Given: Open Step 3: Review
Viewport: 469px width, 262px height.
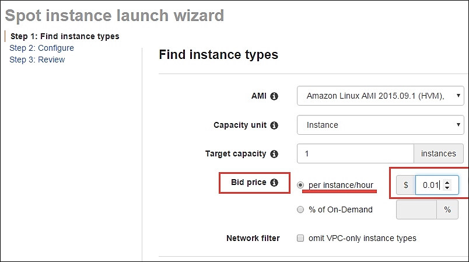Looking at the screenshot, I should point(37,60).
